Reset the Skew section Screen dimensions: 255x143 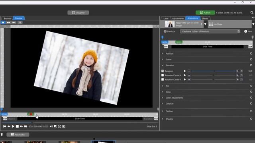251,92
